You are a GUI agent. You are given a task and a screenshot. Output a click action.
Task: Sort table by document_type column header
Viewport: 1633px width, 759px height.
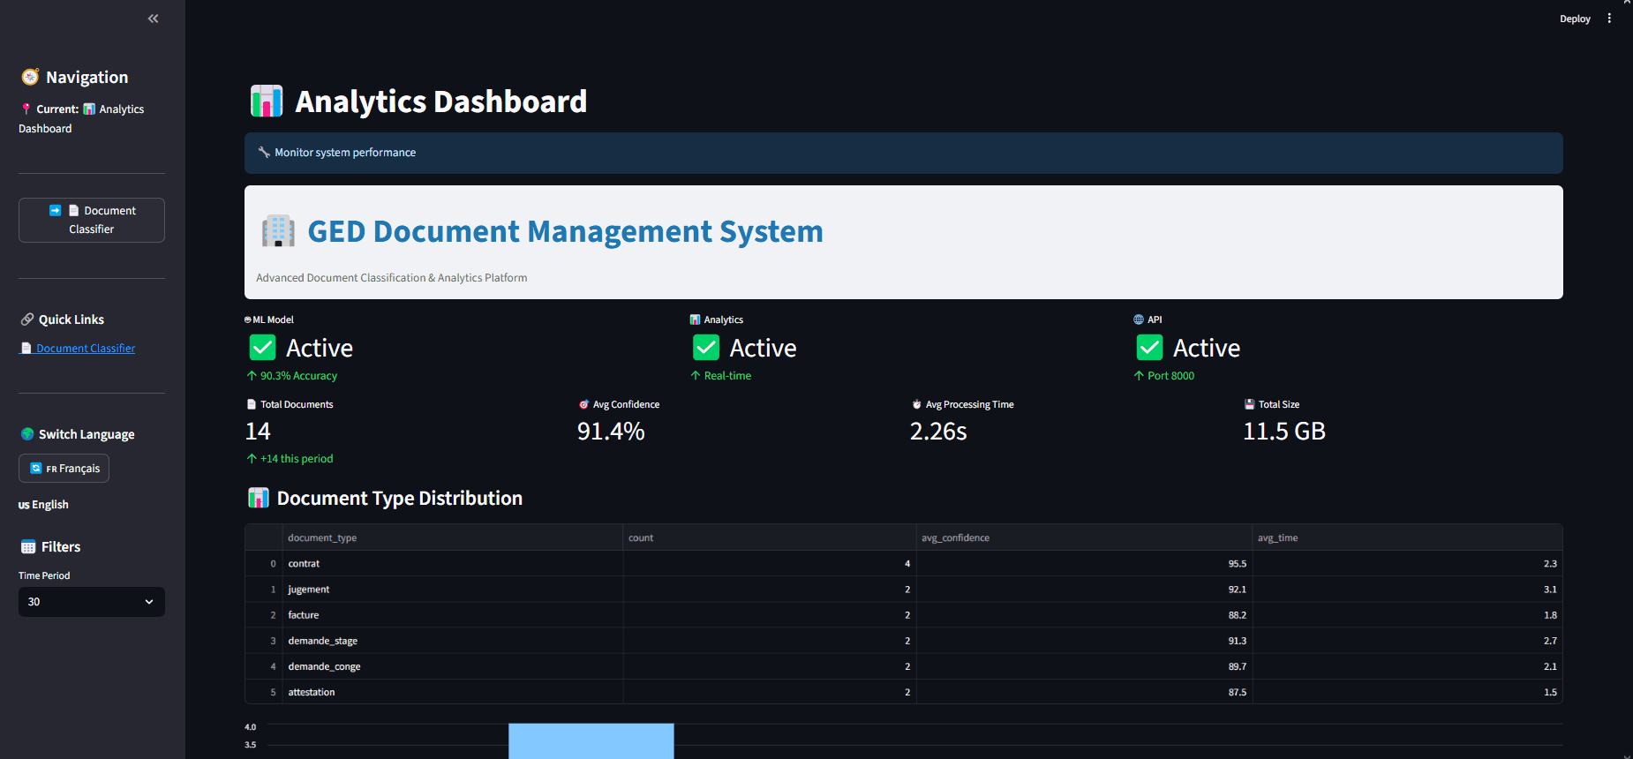(452, 537)
